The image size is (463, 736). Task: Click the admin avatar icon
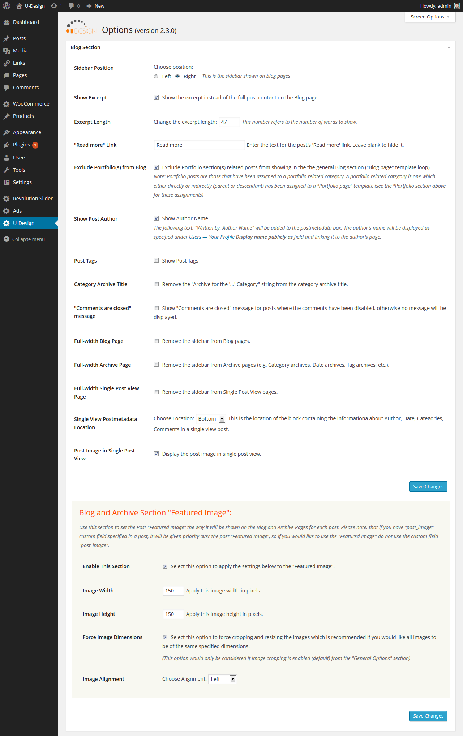[457, 6]
